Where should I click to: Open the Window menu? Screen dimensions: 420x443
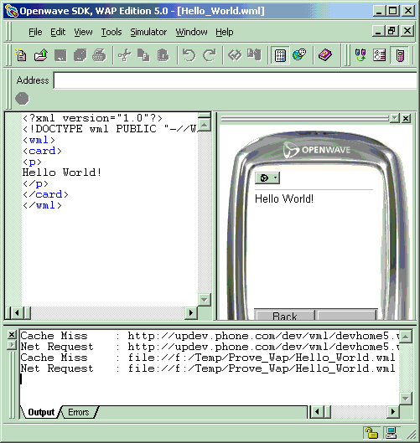tap(191, 32)
